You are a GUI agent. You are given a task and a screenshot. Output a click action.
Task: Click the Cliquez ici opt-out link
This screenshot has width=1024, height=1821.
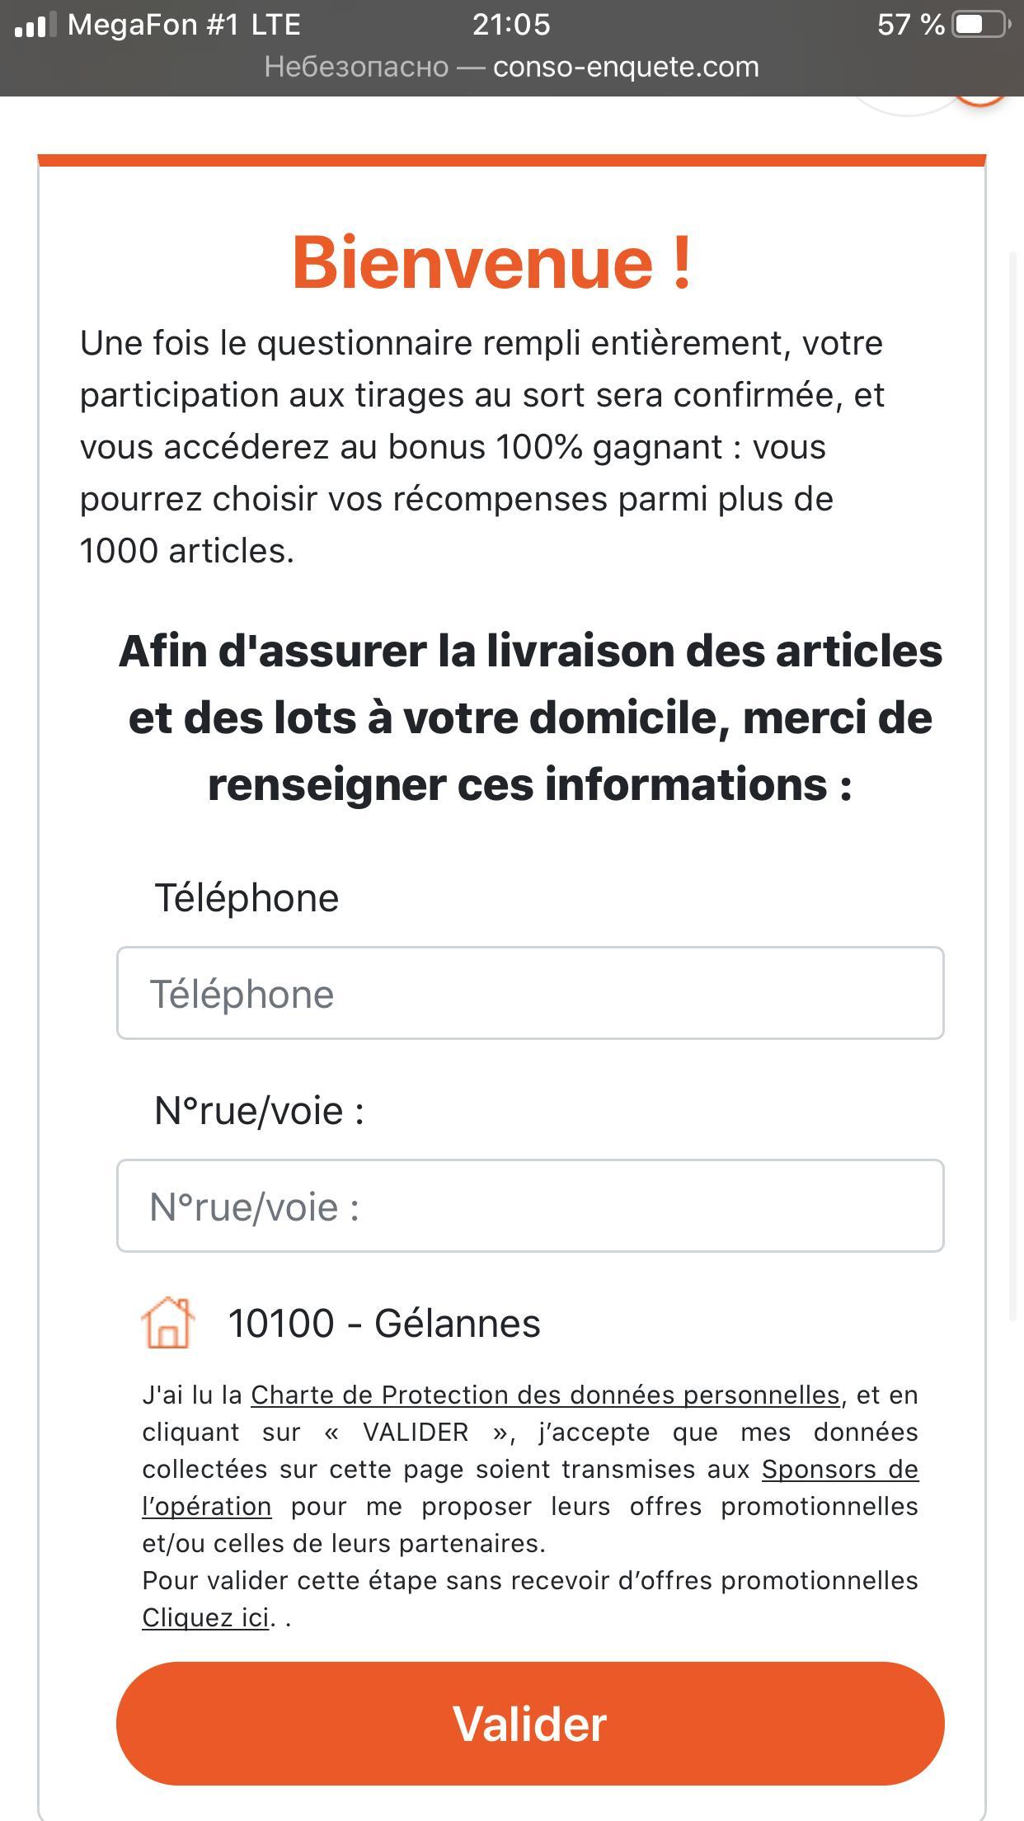click(205, 1618)
